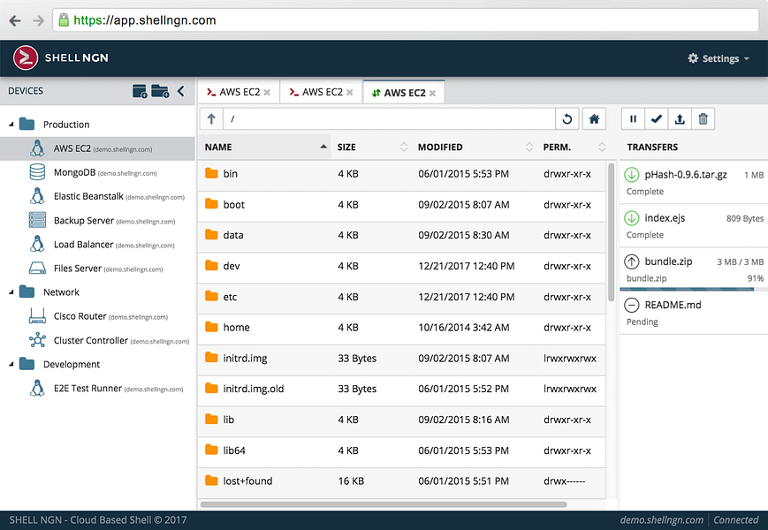Close the first AWS EC2 terminal tab
The height and width of the screenshot is (530, 768).
[x=267, y=93]
